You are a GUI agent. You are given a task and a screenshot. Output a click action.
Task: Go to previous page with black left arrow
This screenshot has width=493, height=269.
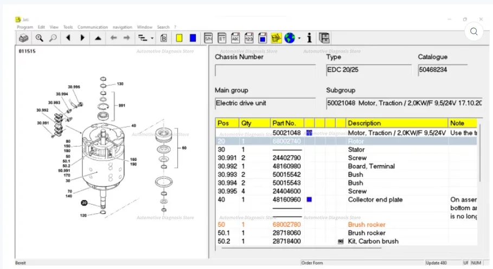(68, 38)
